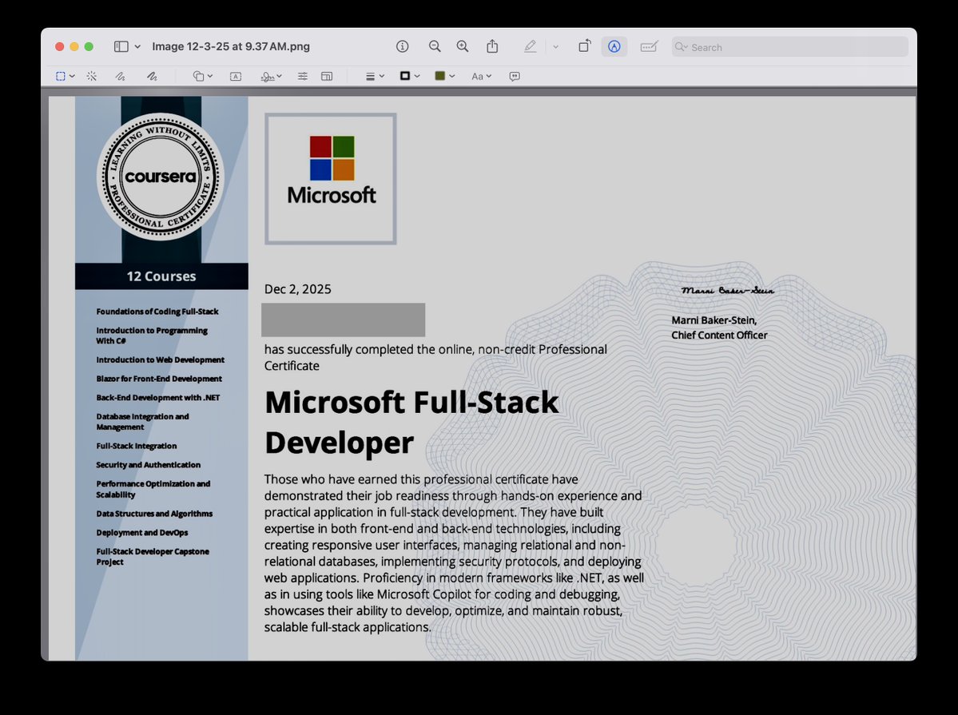Viewport: 958px width, 715px height.
Task: Click the 'Chief Content Officer' text
Action: click(719, 335)
